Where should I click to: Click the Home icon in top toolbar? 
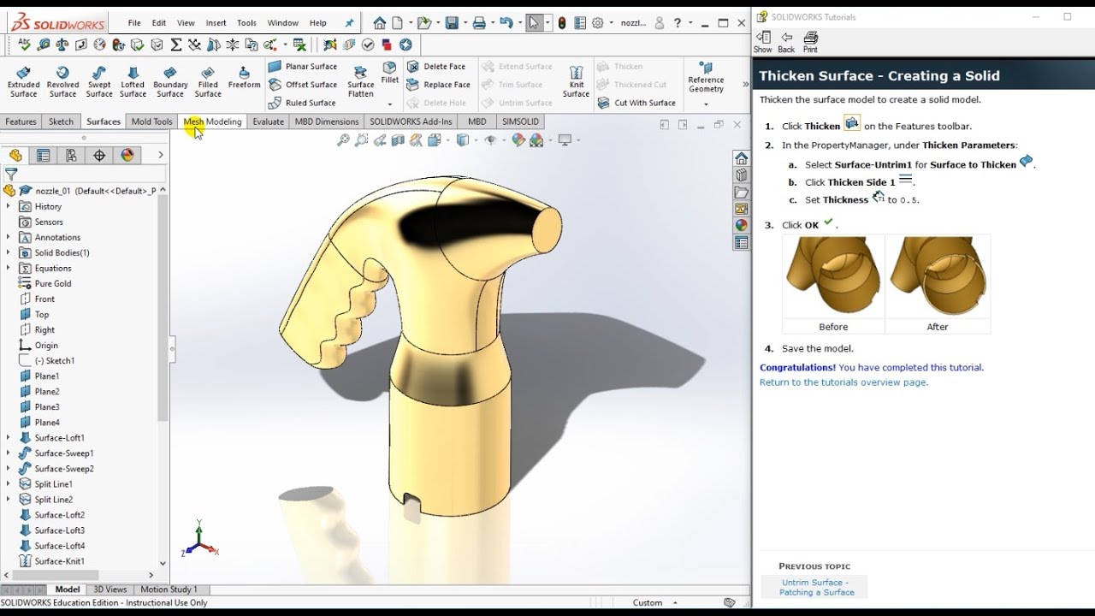pos(380,23)
